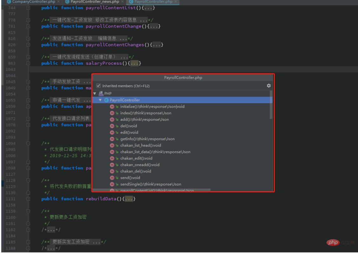Collapse the doc comment fold on line 1094
358x253 pixels.
click(x=28, y=143)
